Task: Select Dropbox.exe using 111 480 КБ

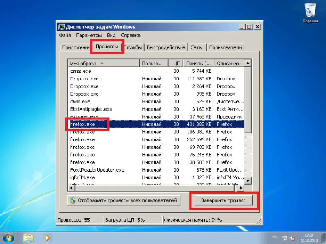Action: (156, 79)
